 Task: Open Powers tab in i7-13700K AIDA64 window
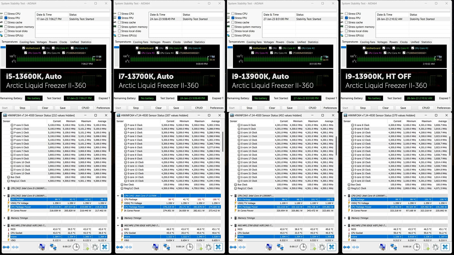[167, 42]
